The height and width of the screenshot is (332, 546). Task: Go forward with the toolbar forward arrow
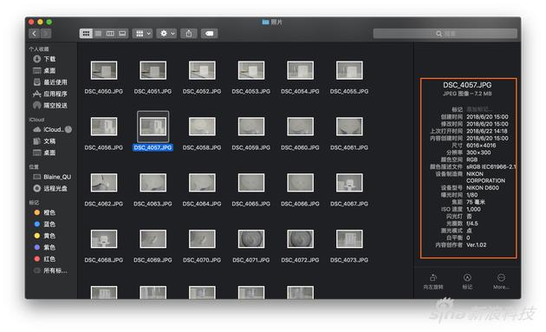(x=46, y=34)
